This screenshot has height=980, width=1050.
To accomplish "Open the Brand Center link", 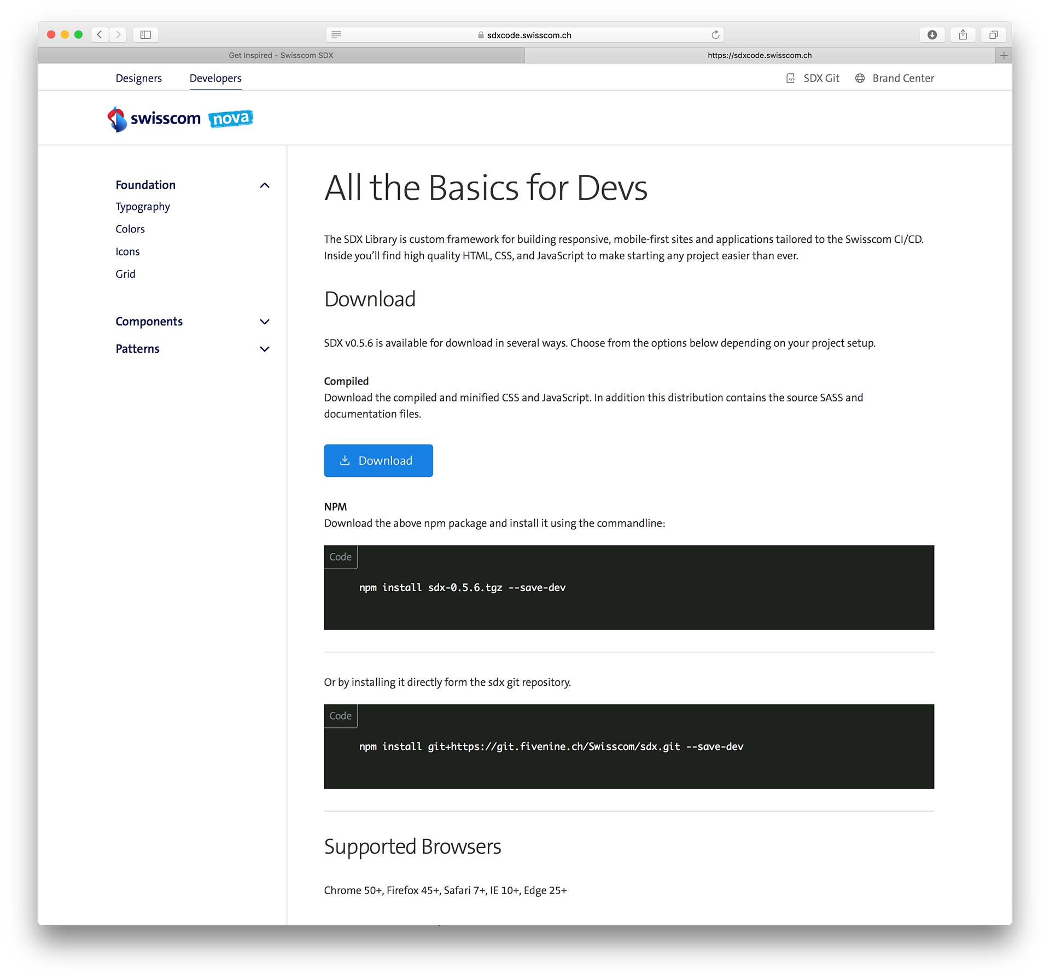I will tap(903, 78).
